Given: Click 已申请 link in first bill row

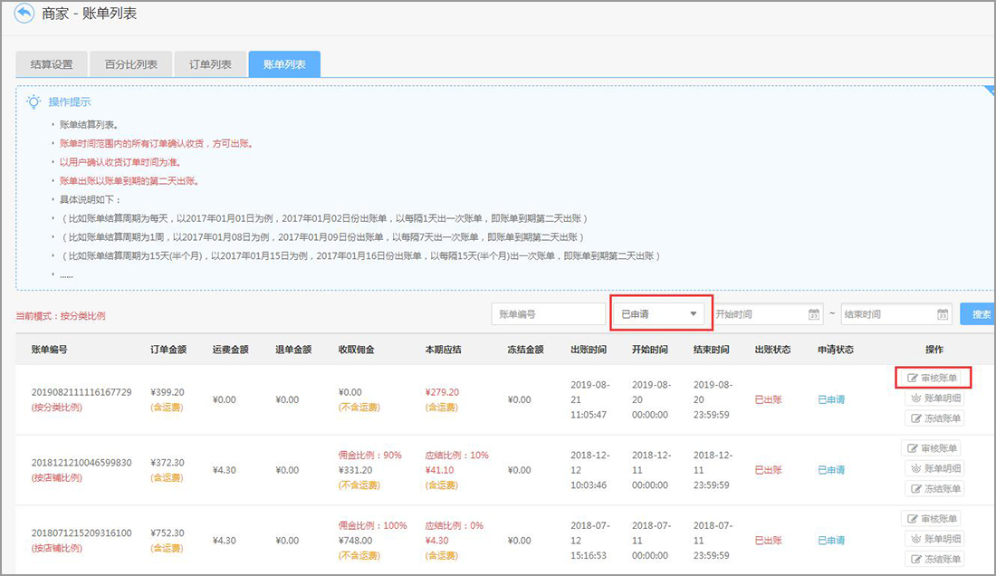Looking at the screenshot, I should point(830,398).
